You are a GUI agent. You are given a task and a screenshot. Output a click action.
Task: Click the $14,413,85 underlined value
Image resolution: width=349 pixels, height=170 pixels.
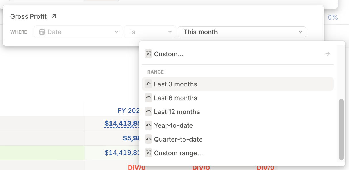(122, 124)
